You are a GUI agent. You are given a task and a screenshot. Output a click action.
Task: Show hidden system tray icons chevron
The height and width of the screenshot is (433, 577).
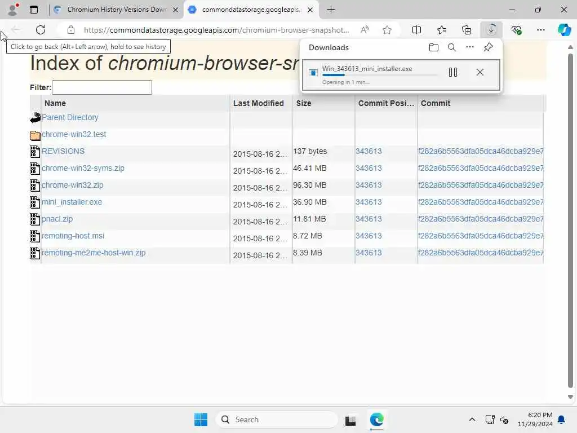click(x=472, y=419)
